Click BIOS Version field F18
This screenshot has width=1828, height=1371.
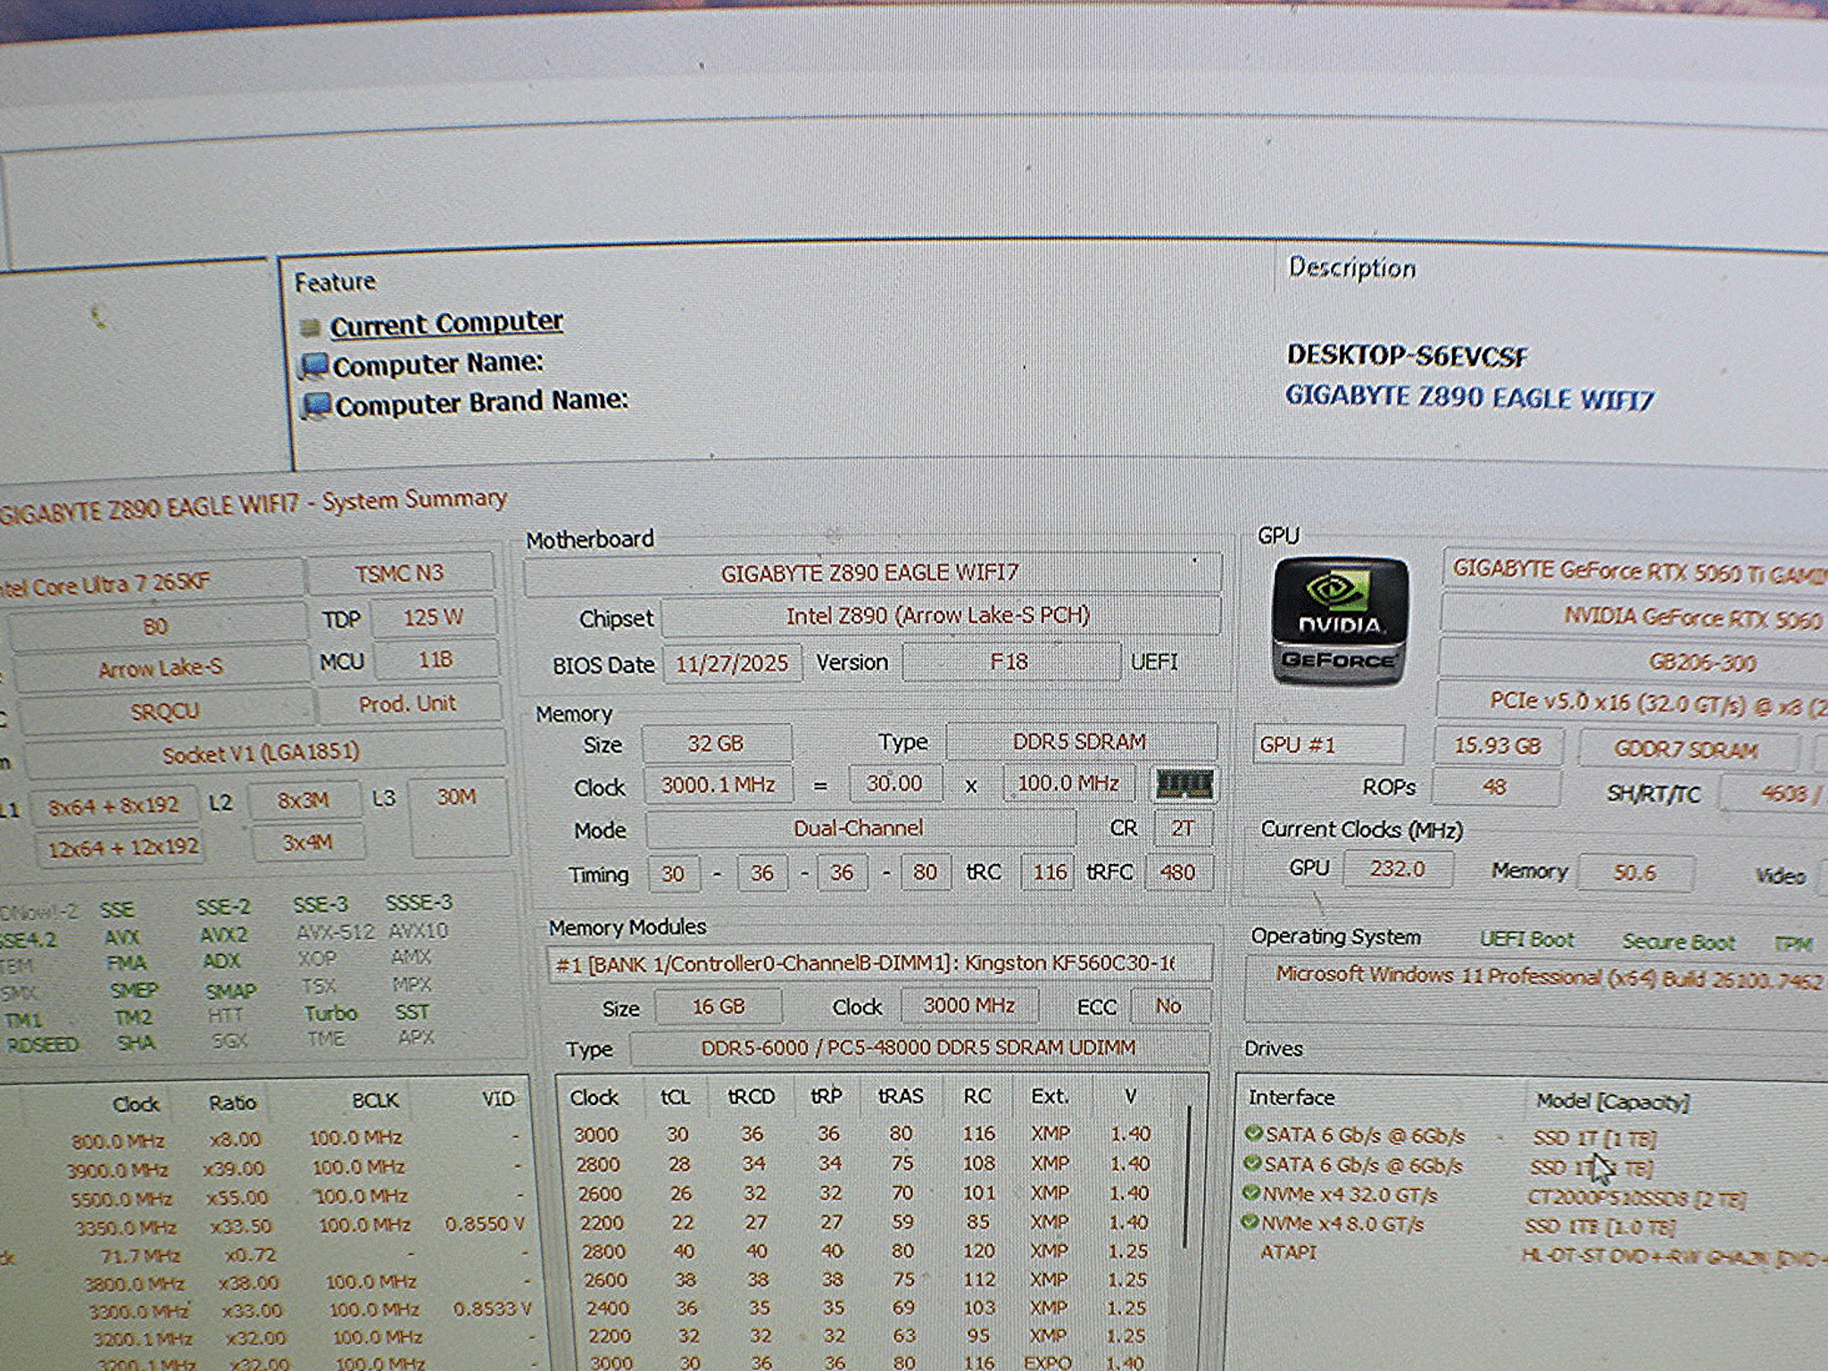pos(1010,662)
